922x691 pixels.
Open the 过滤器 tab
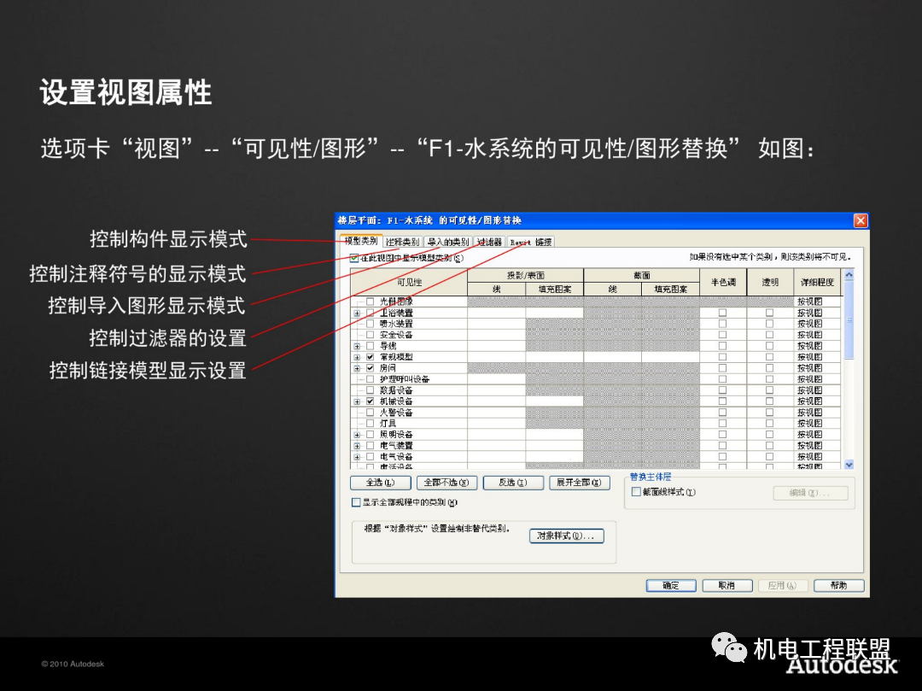(x=489, y=243)
